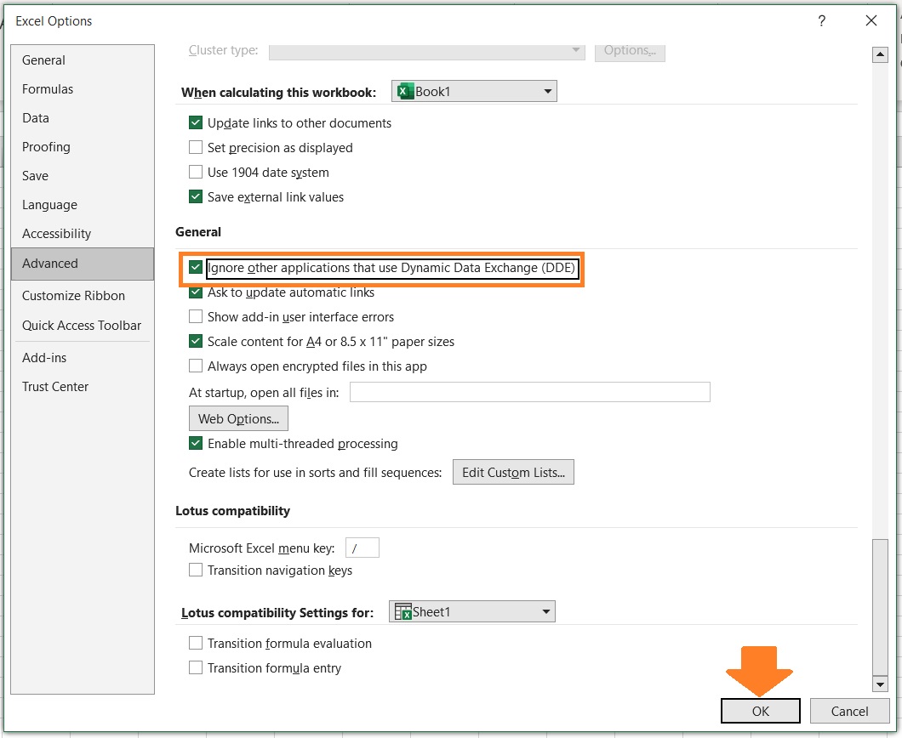Click the scrollbar up arrow
The height and width of the screenshot is (738, 902).
point(880,55)
